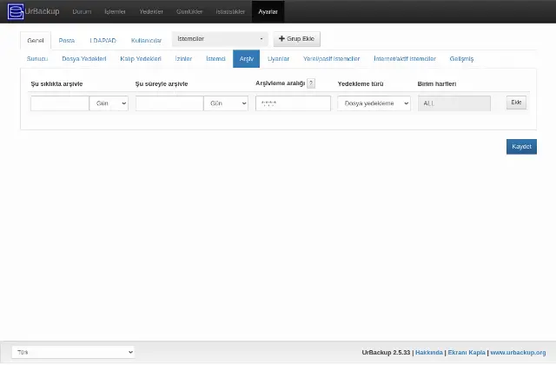
Task: Open the Türk language dropdown
Action: pyautogui.click(x=73, y=352)
